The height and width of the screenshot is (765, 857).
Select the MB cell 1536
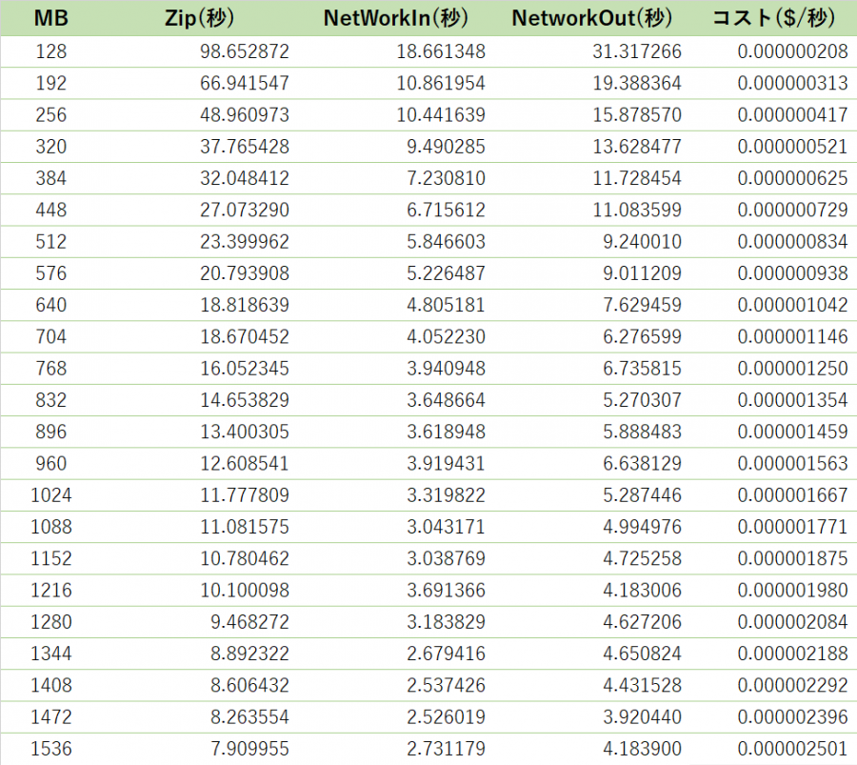50,749
